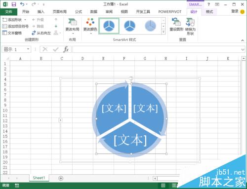This screenshot has height=189, width=247.
Task: Click 登录 (Sign in) link
Action: [x=235, y=11]
